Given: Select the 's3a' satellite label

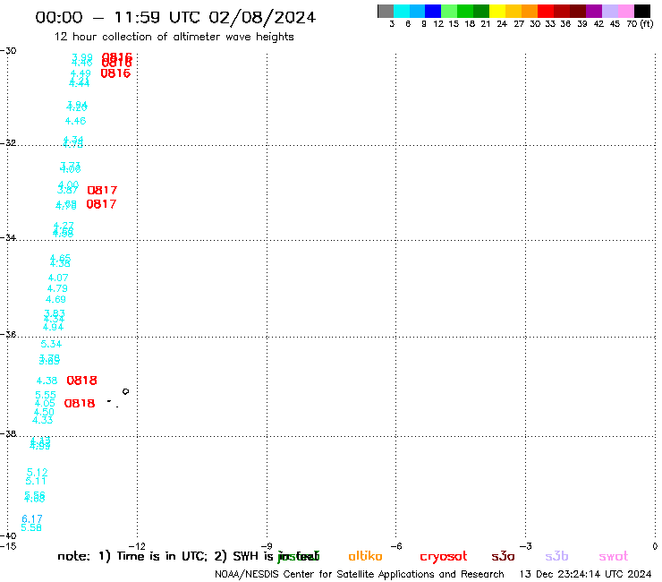Looking at the screenshot, I should (504, 556).
